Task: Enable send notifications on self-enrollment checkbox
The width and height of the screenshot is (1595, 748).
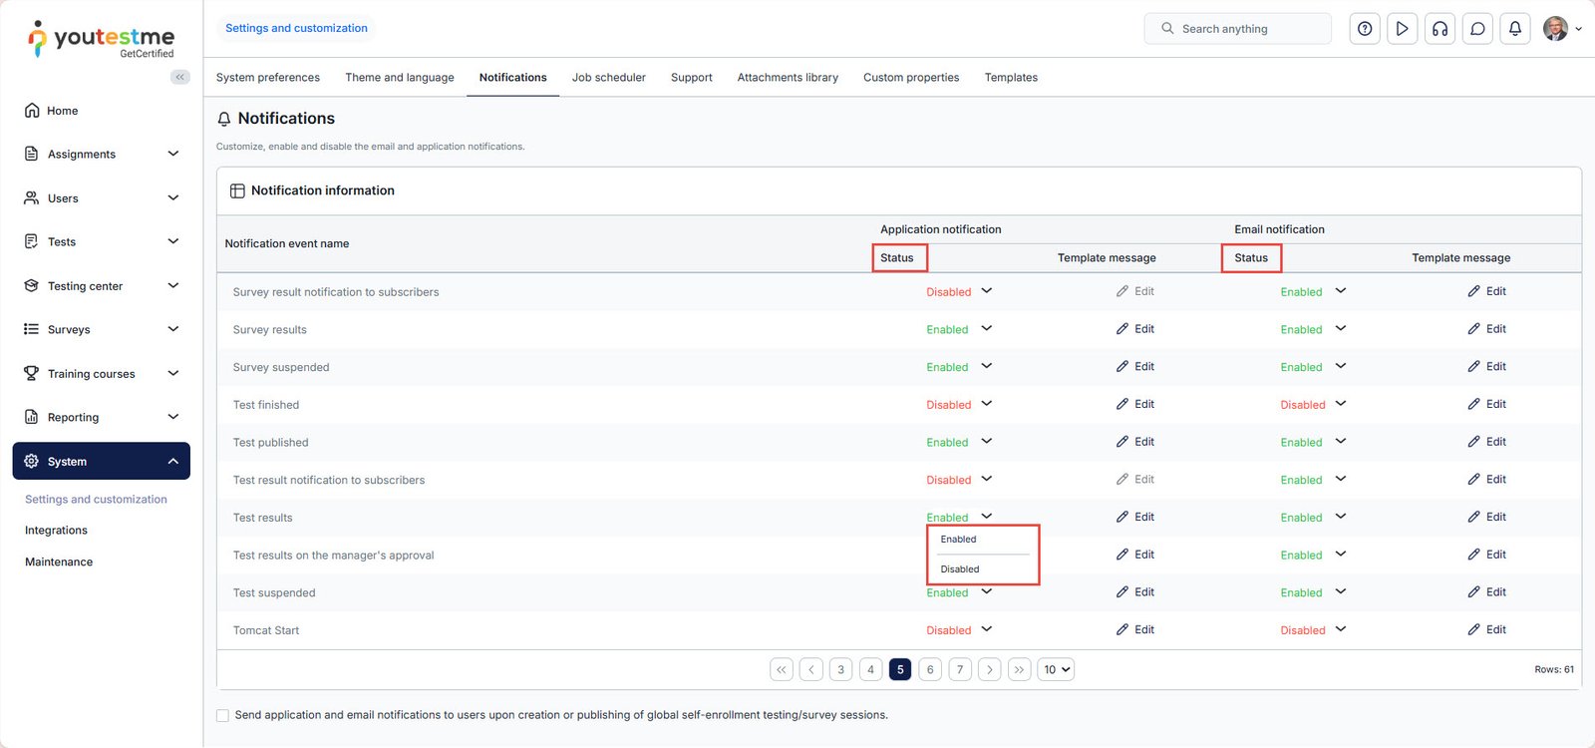Action: [x=222, y=715]
